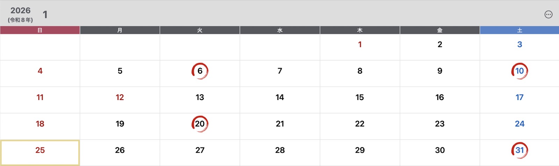Screen dimensions: 559x166
Task: Select Friday date 16
Action: [x=440, y=98]
